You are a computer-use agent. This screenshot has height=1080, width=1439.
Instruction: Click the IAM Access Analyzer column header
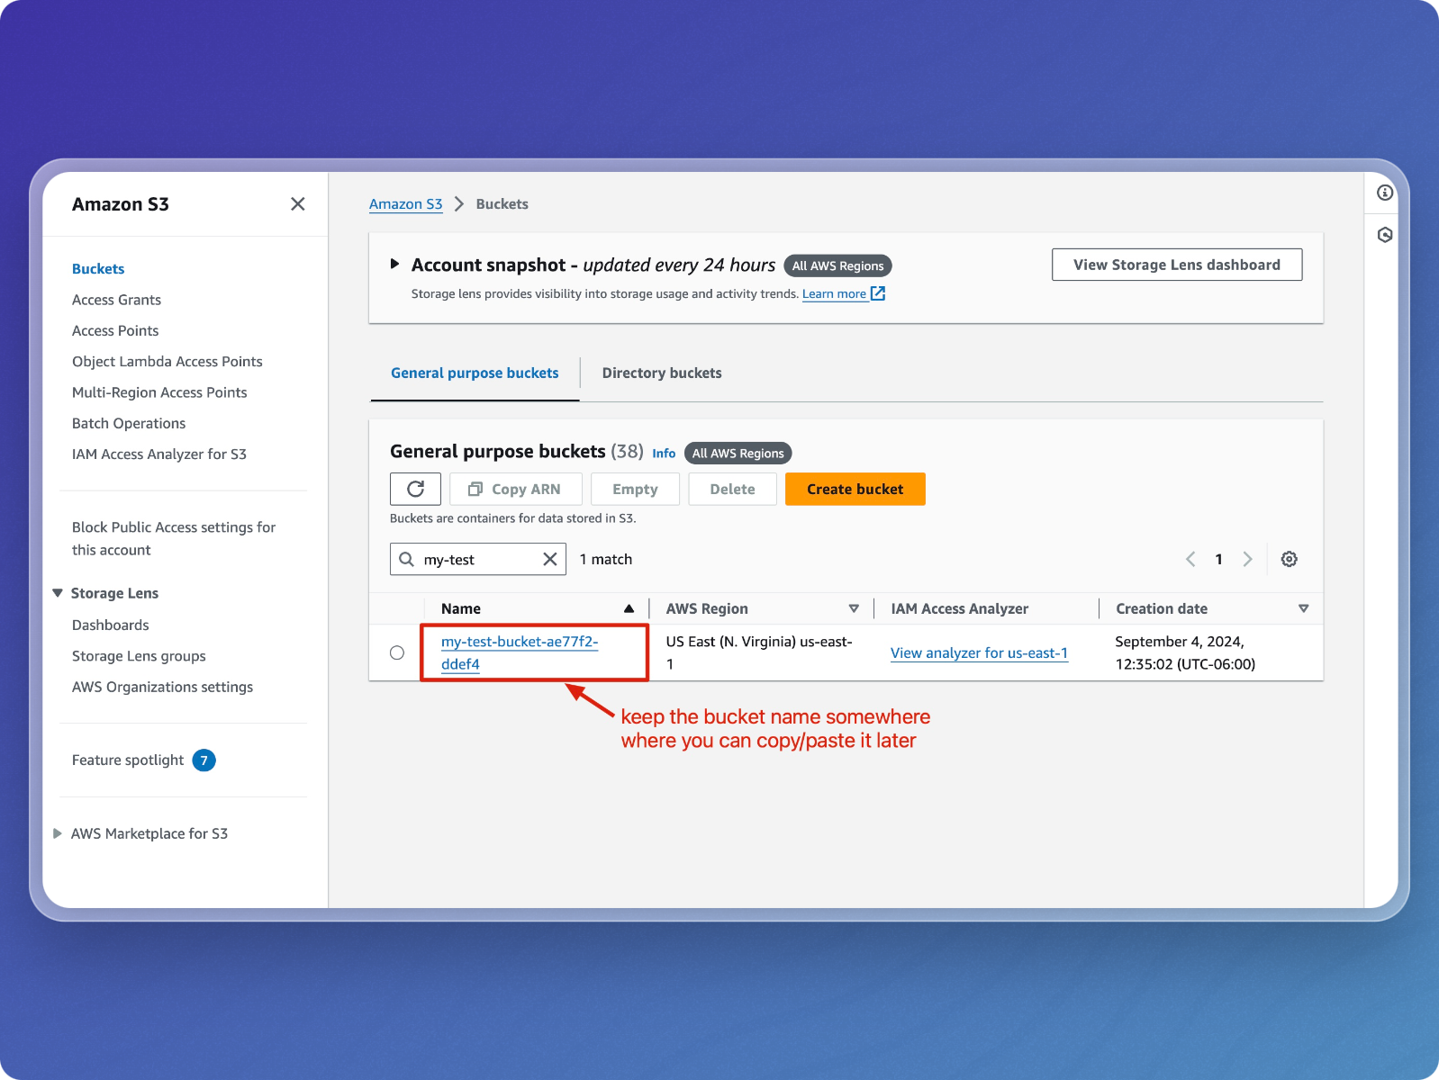coord(959,608)
